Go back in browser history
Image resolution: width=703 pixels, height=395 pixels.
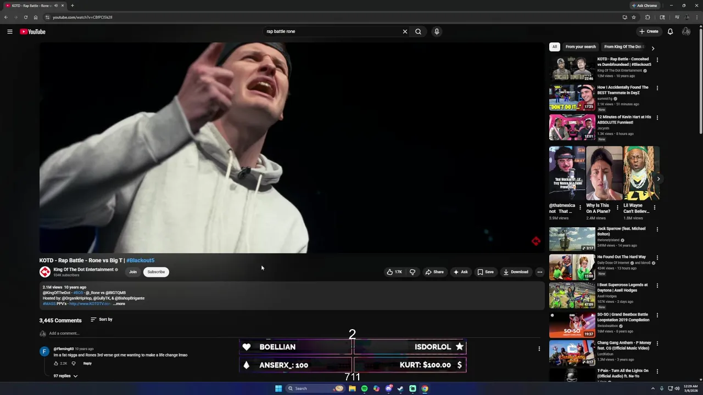coord(6,17)
